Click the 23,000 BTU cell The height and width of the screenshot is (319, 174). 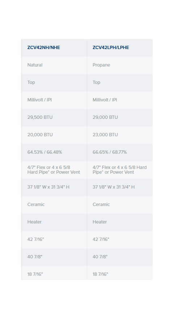point(105,135)
